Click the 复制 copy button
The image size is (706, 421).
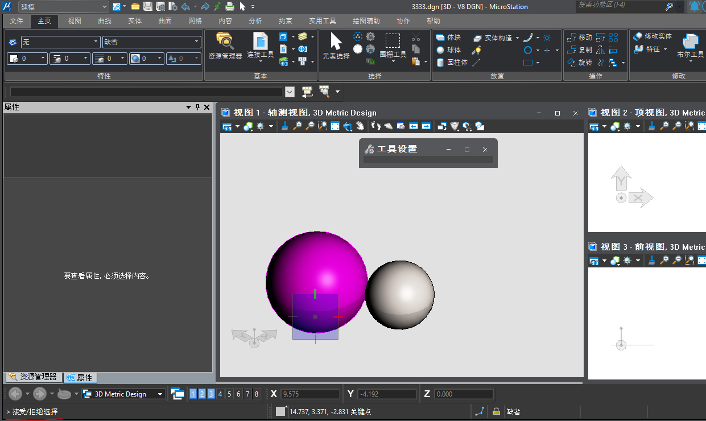click(x=580, y=50)
